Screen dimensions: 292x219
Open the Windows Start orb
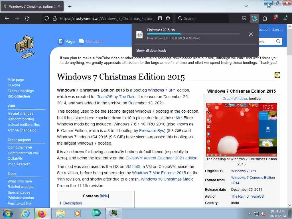pyautogui.click(x=8, y=213)
